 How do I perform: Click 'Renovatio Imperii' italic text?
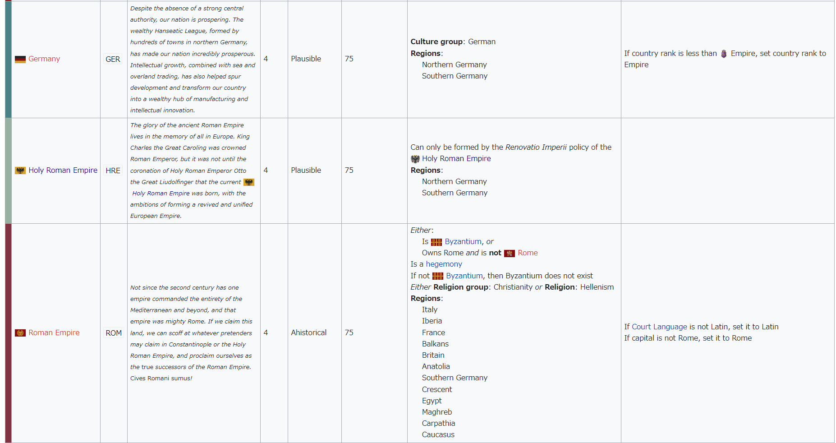pyautogui.click(x=536, y=147)
